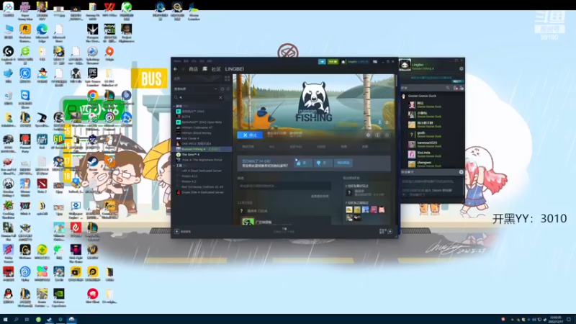This screenshot has width=576, height=324.
Task: Select Battlefield 2042 Open Beta in library
Action: 202,122
